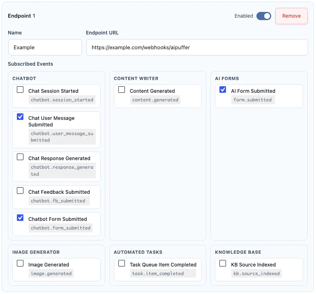Click the chatbot.user_message_submitted code tag
This screenshot has width=316, height=294.
(62, 137)
